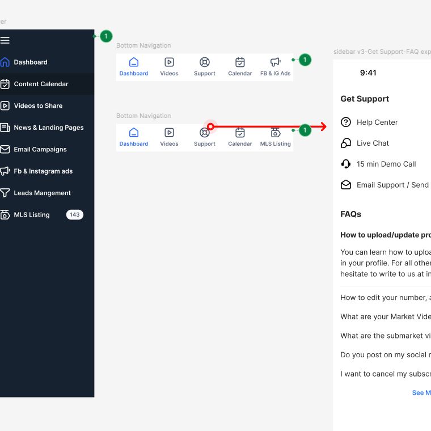Open the hamburger menu icon in sidebar

pyautogui.click(x=5, y=40)
